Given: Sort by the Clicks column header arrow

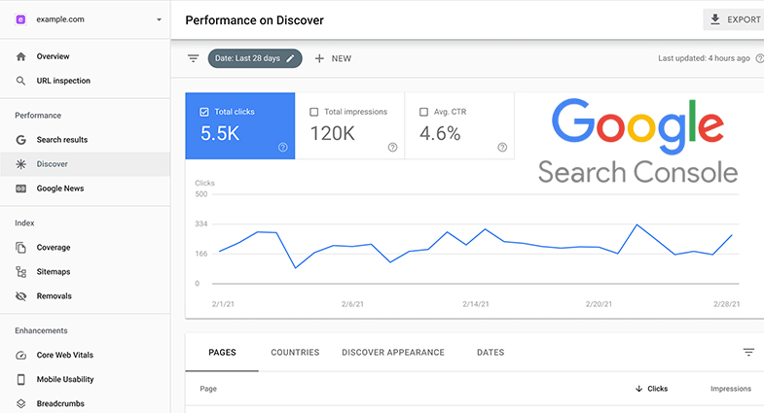Looking at the screenshot, I should 639,389.
